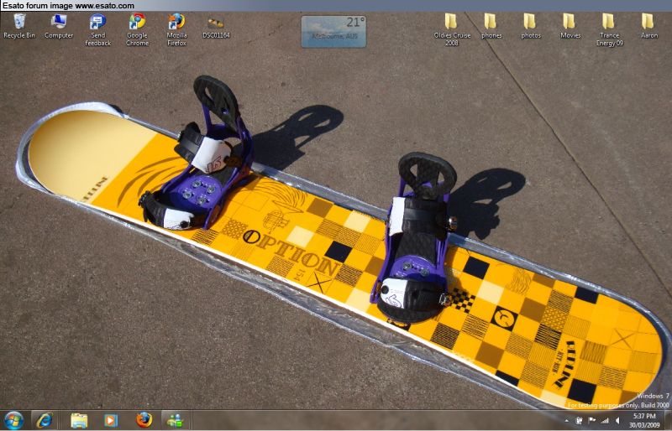Launch Windows Media Player from taskbar
Image resolution: width=672 pixels, height=431 pixels.
point(111,419)
